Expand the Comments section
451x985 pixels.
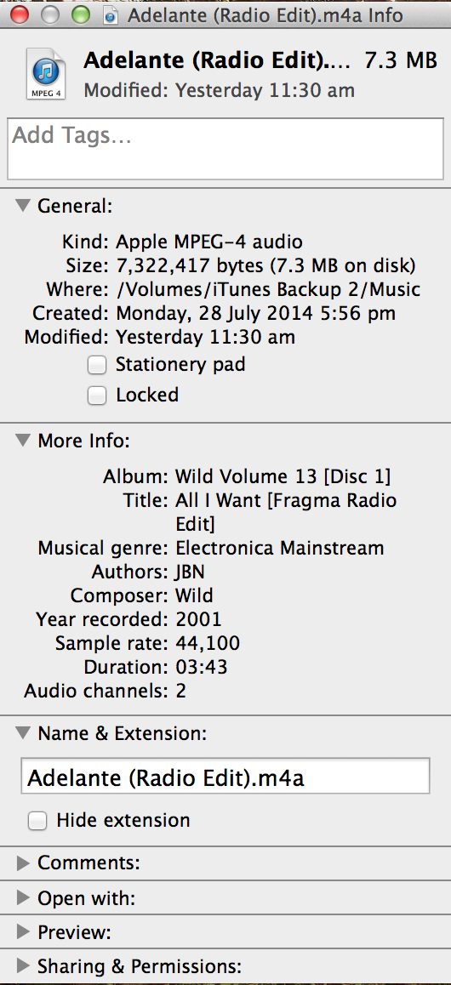coord(23,863)
